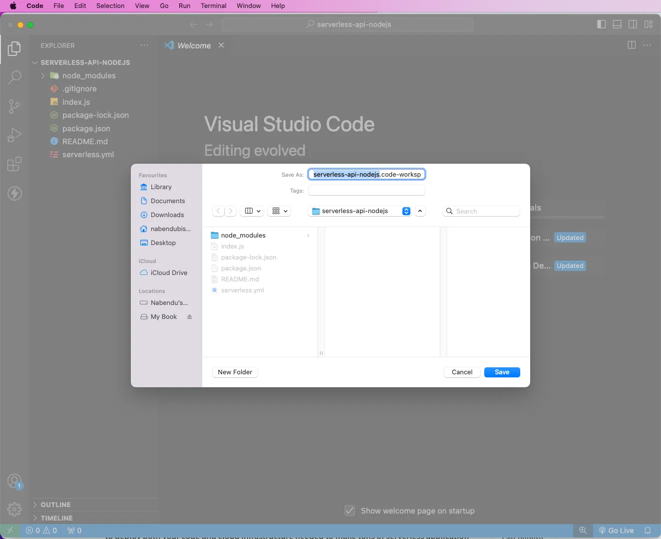Image resolution: width=661 pixels, height=539 pixels.
Task: Toggle Show welcome page on startup checkbox
Action: (350, 511)
